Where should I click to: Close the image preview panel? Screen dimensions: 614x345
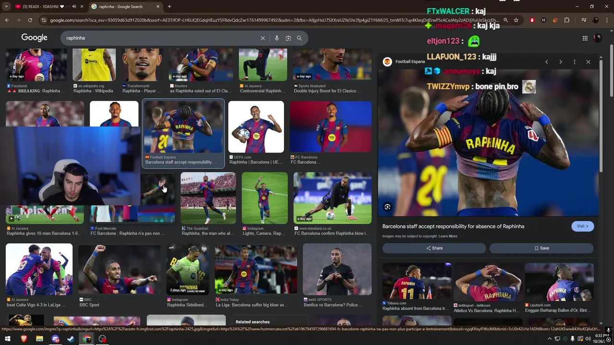click(x=588, y=62)
